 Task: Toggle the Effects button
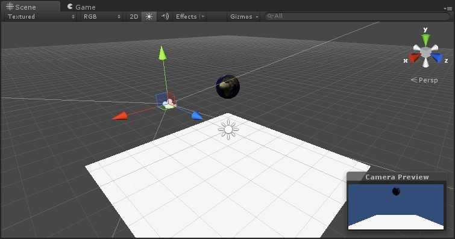pos(186,16)
